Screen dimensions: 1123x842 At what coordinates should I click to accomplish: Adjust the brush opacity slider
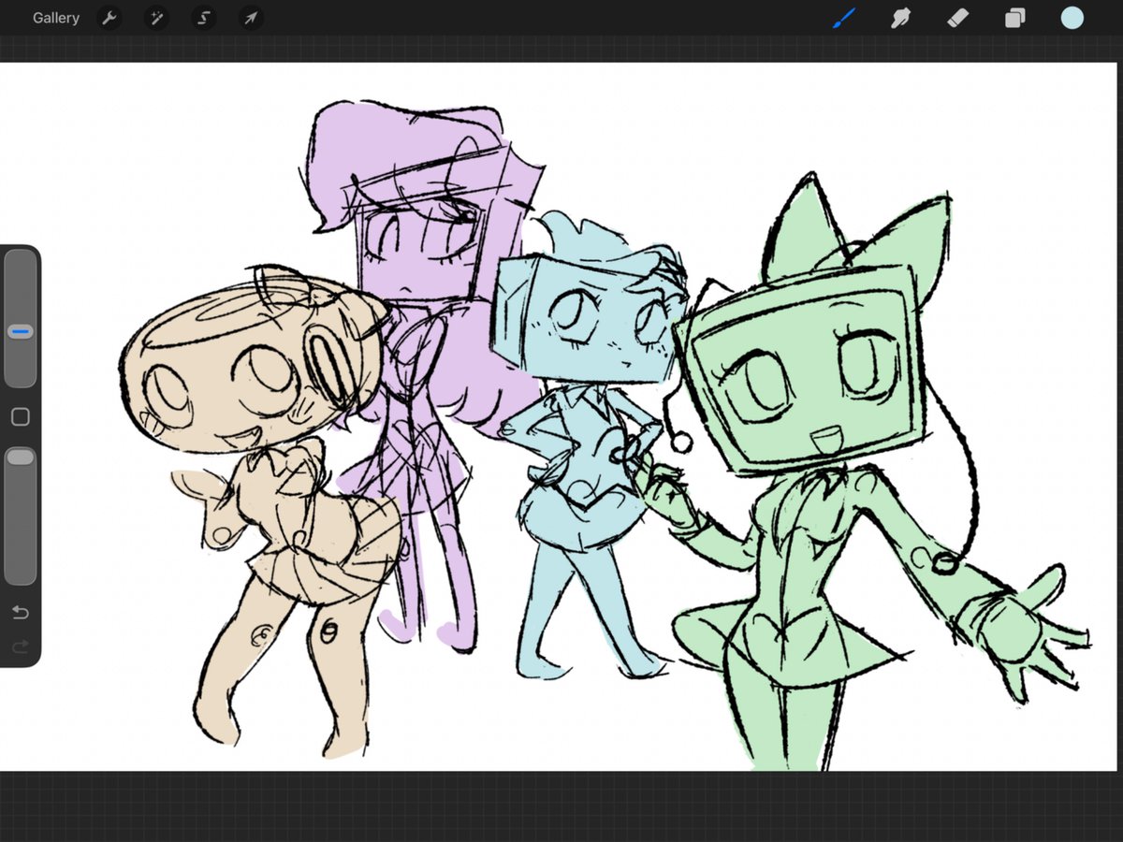(x=21, y=516)
